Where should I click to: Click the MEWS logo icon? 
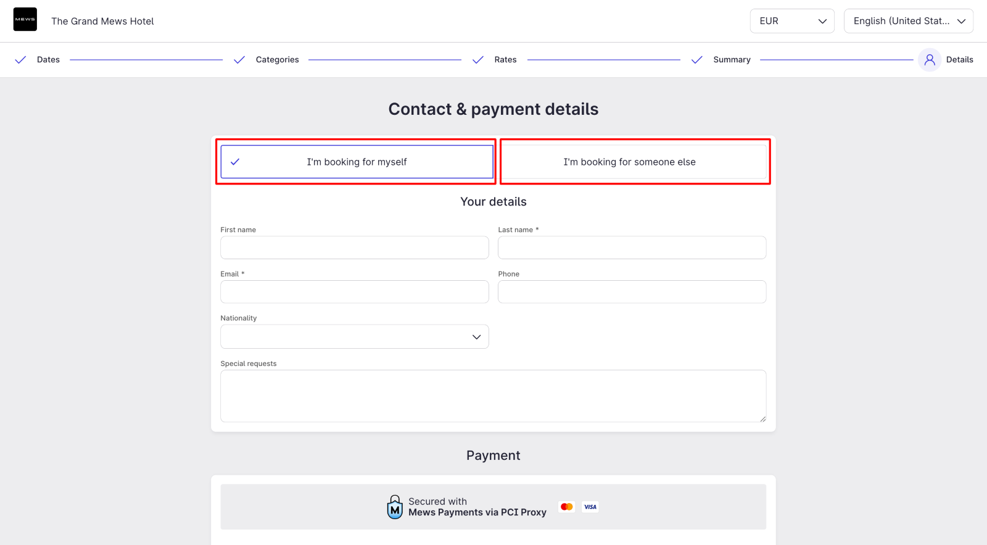click(25, 20)
